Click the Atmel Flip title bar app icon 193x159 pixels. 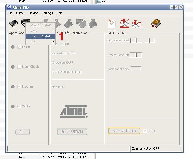(9, 7)
